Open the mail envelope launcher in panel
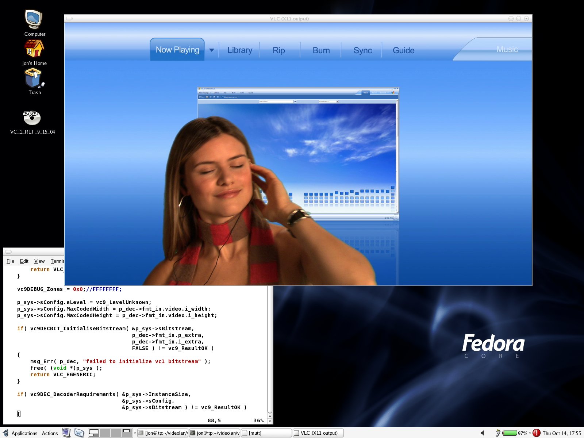584x438 pixels. [x=79, y=433]
